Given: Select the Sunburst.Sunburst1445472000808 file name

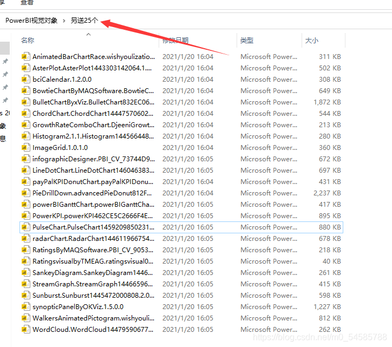Looking at the screenshot, I should pyautogui.click(x=94, y=296).
